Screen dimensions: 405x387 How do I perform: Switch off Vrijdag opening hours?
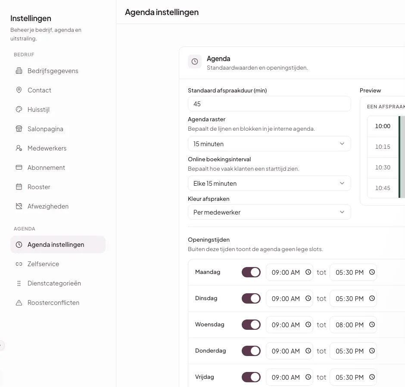(x=251, y=377)
